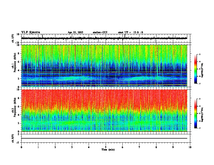Image resolution: width=214 pixels, height=165 pixels.
Task: Click time axis tick label "3"
Action: click(72, 147)
